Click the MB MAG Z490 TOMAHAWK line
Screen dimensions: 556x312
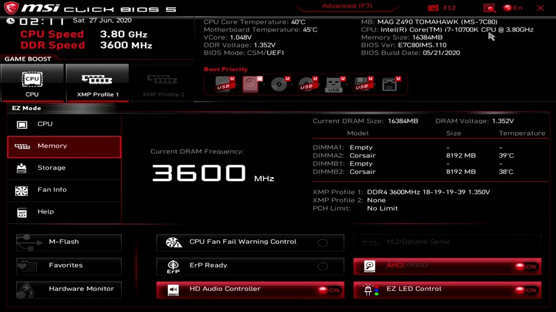point(429,22)
